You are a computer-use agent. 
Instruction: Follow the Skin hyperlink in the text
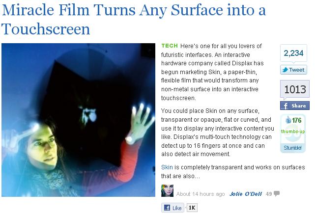pos(167,167)
